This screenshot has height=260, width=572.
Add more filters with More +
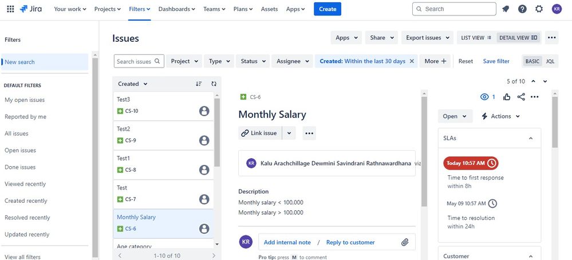435,61
